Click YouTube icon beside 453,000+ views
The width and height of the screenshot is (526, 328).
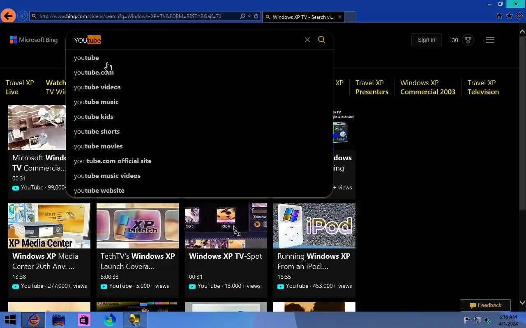(x=281, y=286)
